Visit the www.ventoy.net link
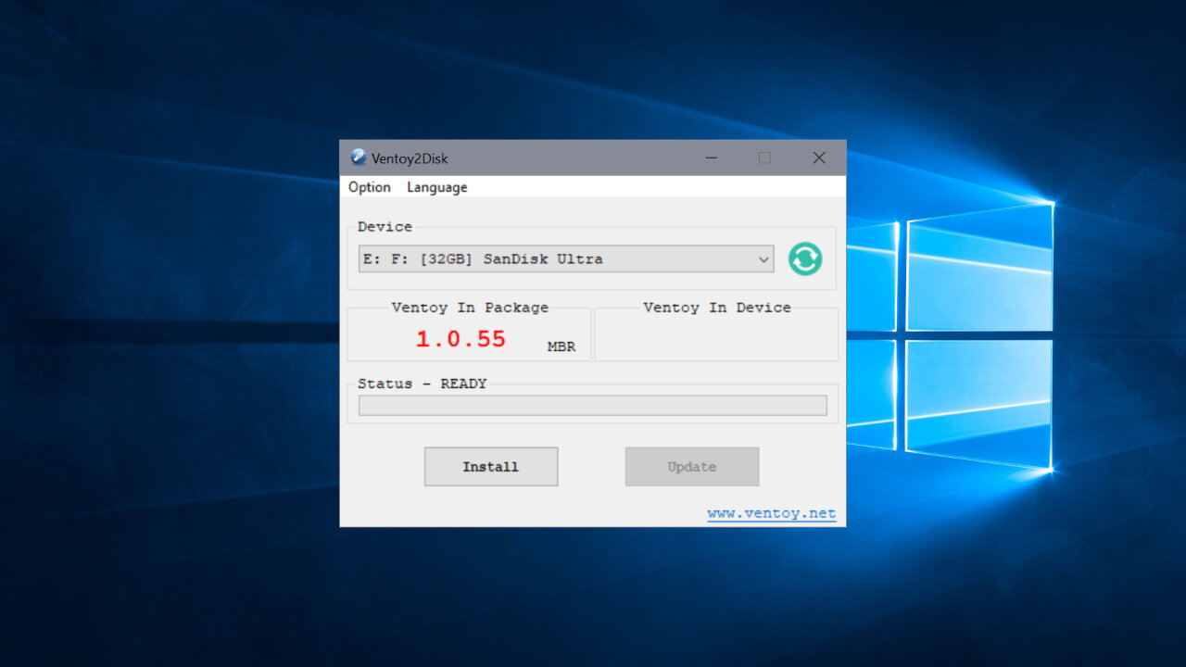1186x667 pixels. (771, 512)
